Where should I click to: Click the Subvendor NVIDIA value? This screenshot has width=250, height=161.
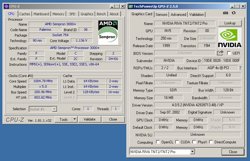click(169, 61)
